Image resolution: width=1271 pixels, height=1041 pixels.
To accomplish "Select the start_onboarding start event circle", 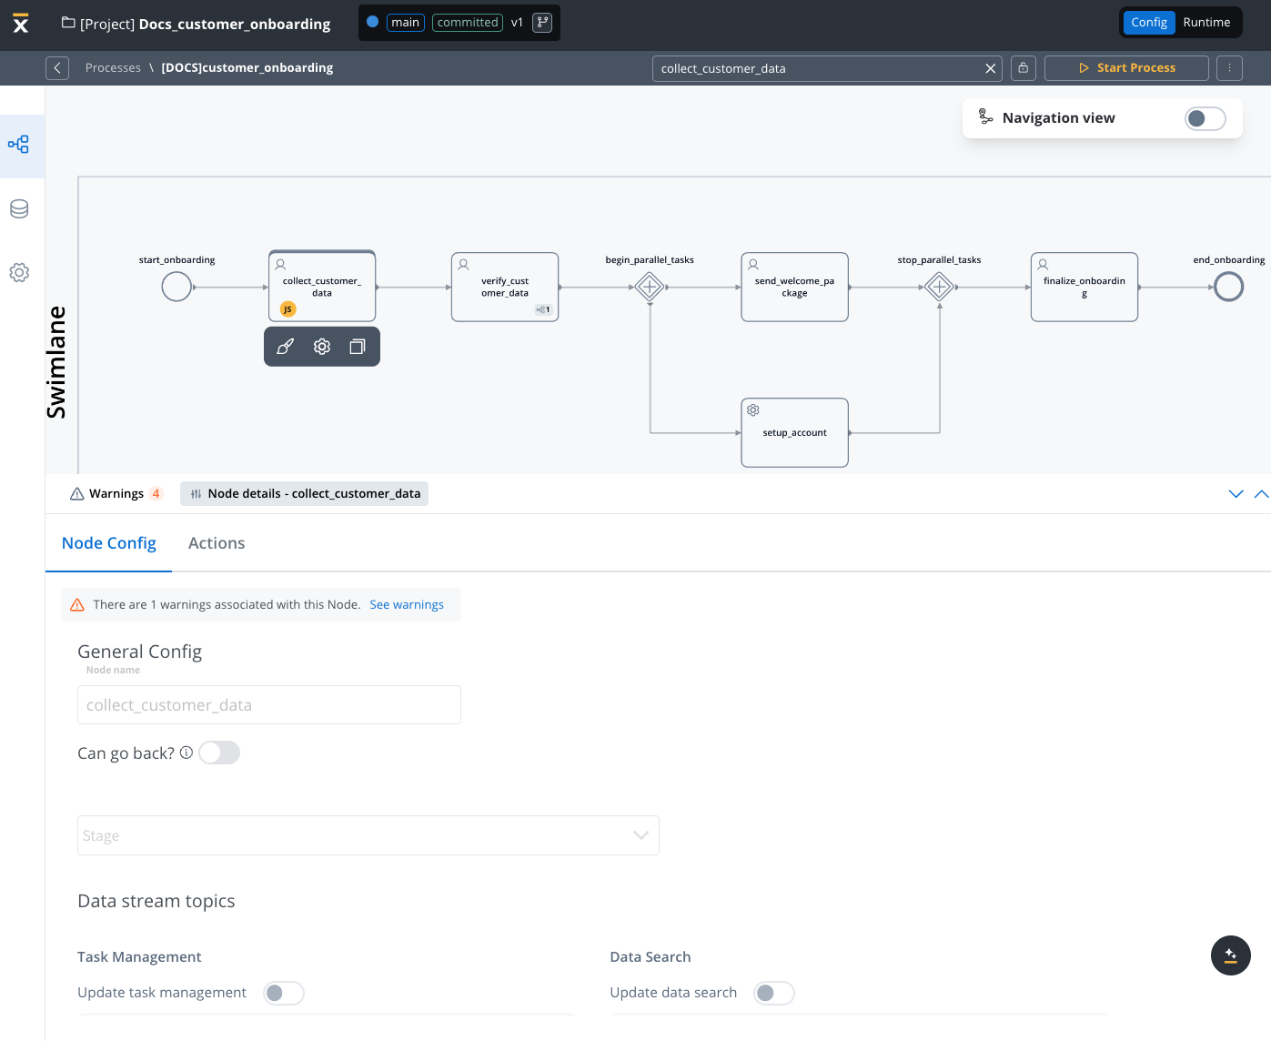I will click(x=177, y=288).
